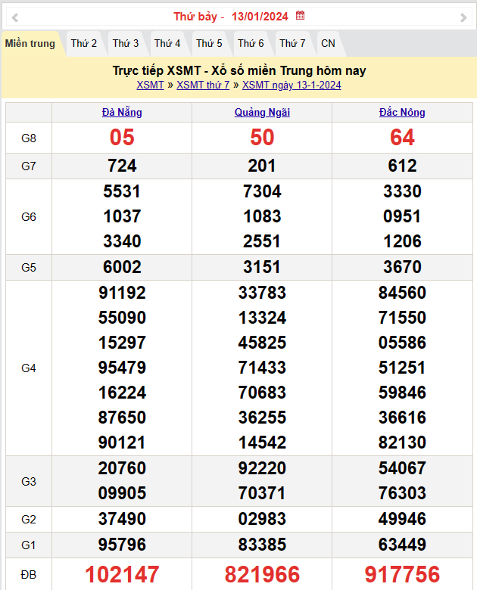Switch to the Thứ 2 tab
Screen dimensions: 477x590
pyautogui.click(x=83, y=44)
